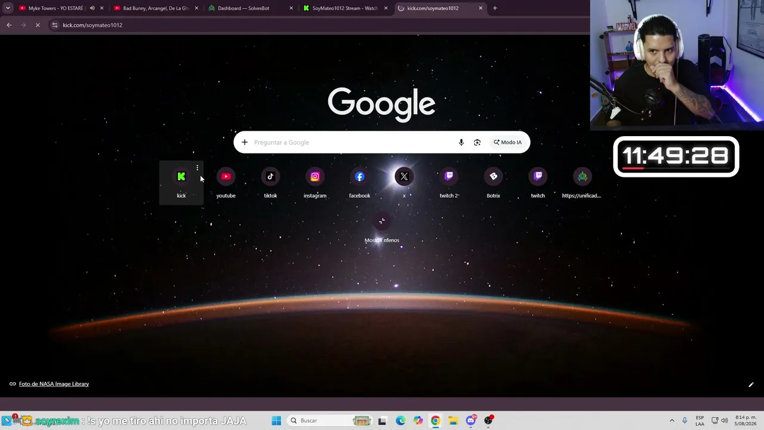
Task: Open the instagram shortcut
Action: [x=315, y=183]
